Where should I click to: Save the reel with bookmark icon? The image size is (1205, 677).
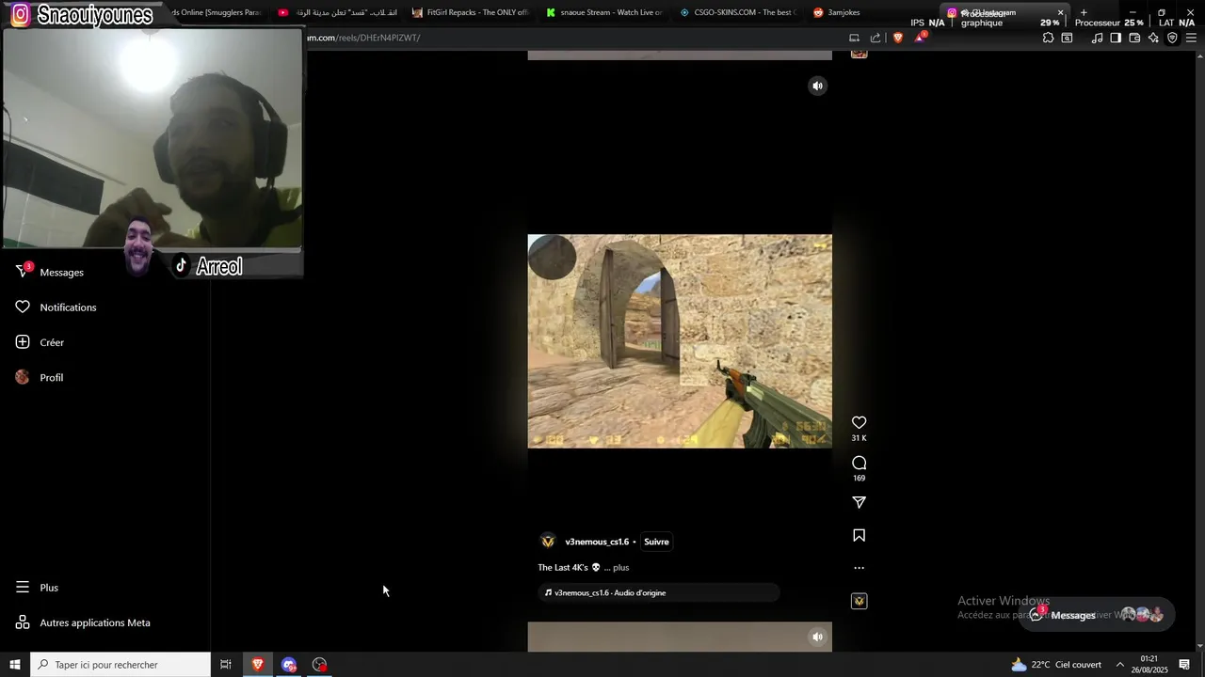(x=859, y=536)
